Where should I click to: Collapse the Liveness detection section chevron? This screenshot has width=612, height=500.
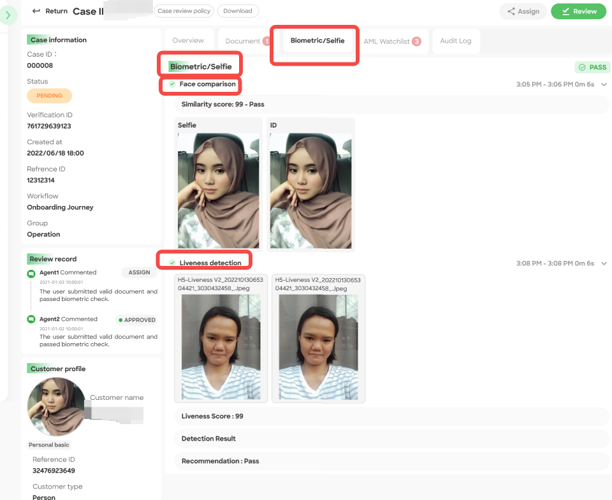(x=604, y=263)
